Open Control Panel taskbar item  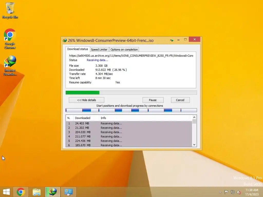[68, 192]
